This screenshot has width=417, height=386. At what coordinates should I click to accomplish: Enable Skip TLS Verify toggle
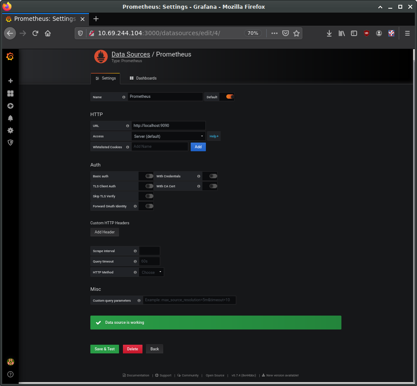click(x=149, y=196)
